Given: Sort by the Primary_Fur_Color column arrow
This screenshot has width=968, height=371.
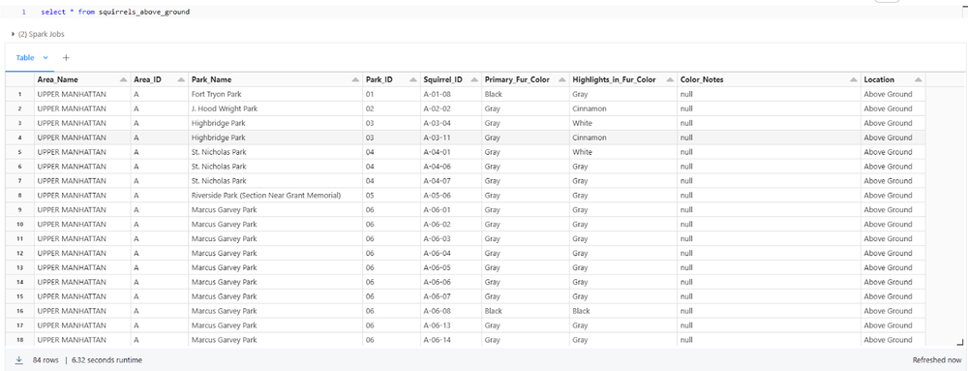Looking at the screenshot, I should (561, 79).
